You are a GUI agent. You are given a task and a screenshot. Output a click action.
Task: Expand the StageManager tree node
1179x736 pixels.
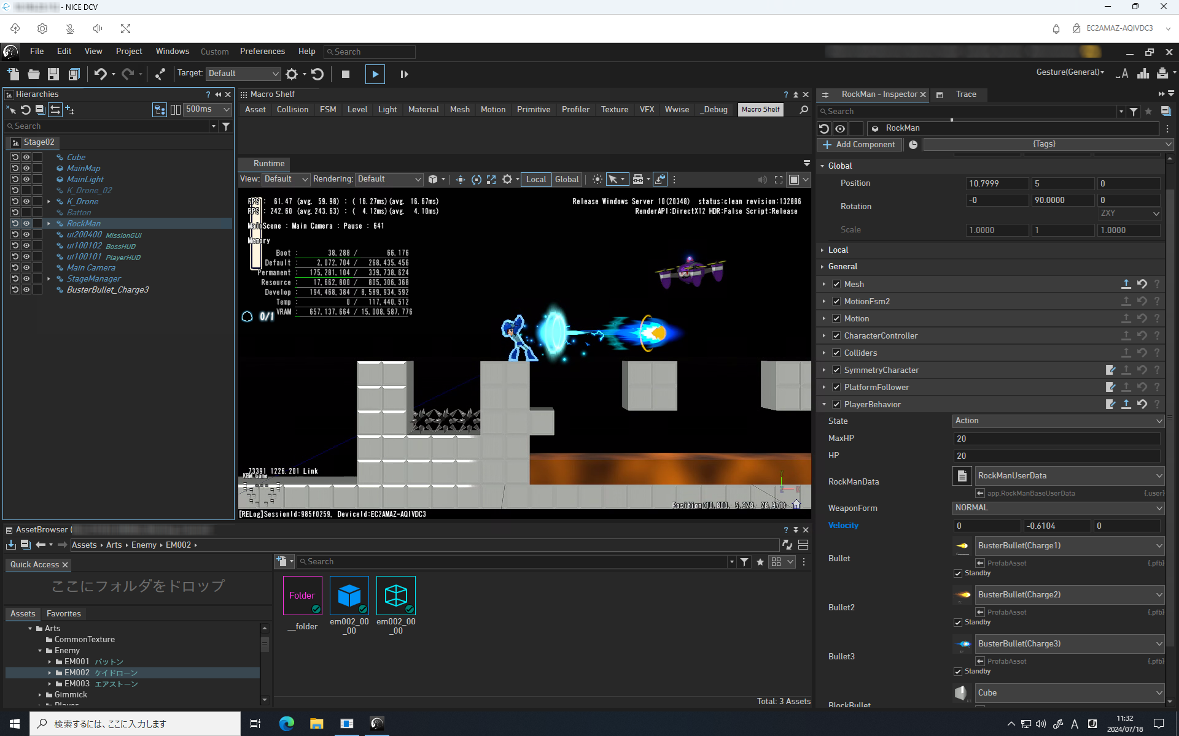[49, 278]
